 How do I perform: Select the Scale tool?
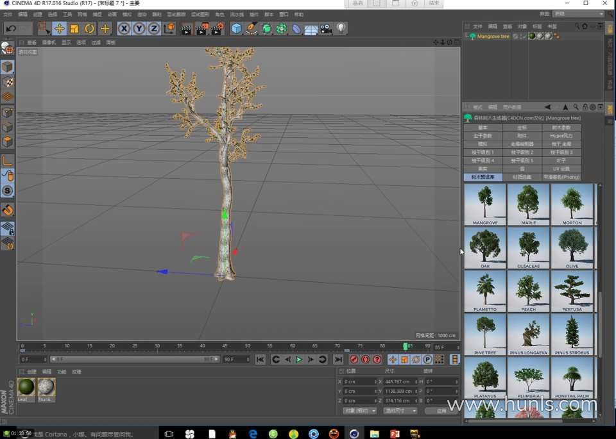point(74,29)
